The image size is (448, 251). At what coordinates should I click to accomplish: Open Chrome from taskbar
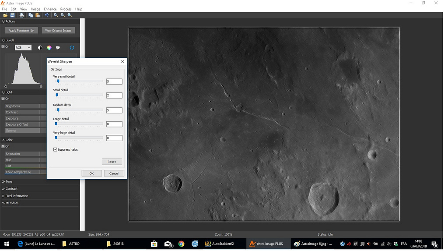pyautogui.click(x=181, y=244)
